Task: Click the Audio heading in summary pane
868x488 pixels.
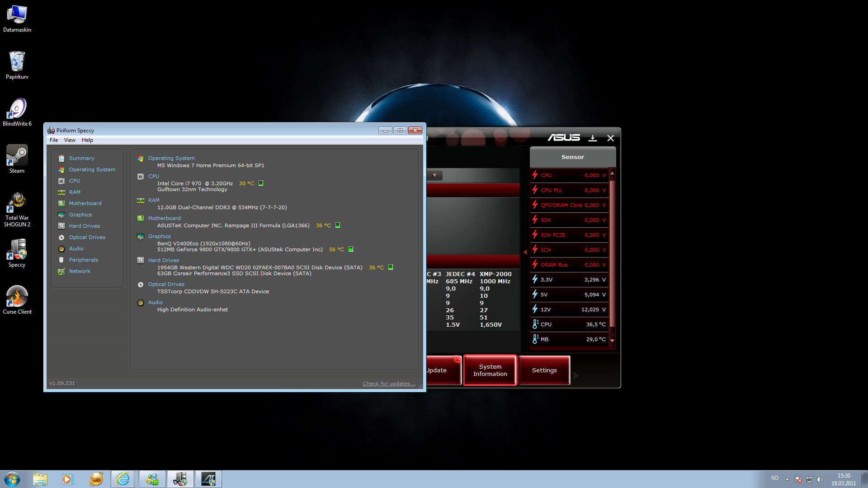Action: [x=156, y=302]
